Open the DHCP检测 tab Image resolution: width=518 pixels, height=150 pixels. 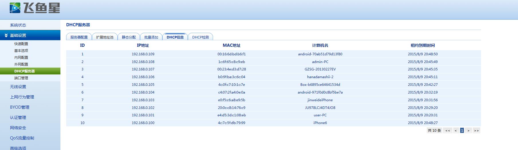pos(200,37)
